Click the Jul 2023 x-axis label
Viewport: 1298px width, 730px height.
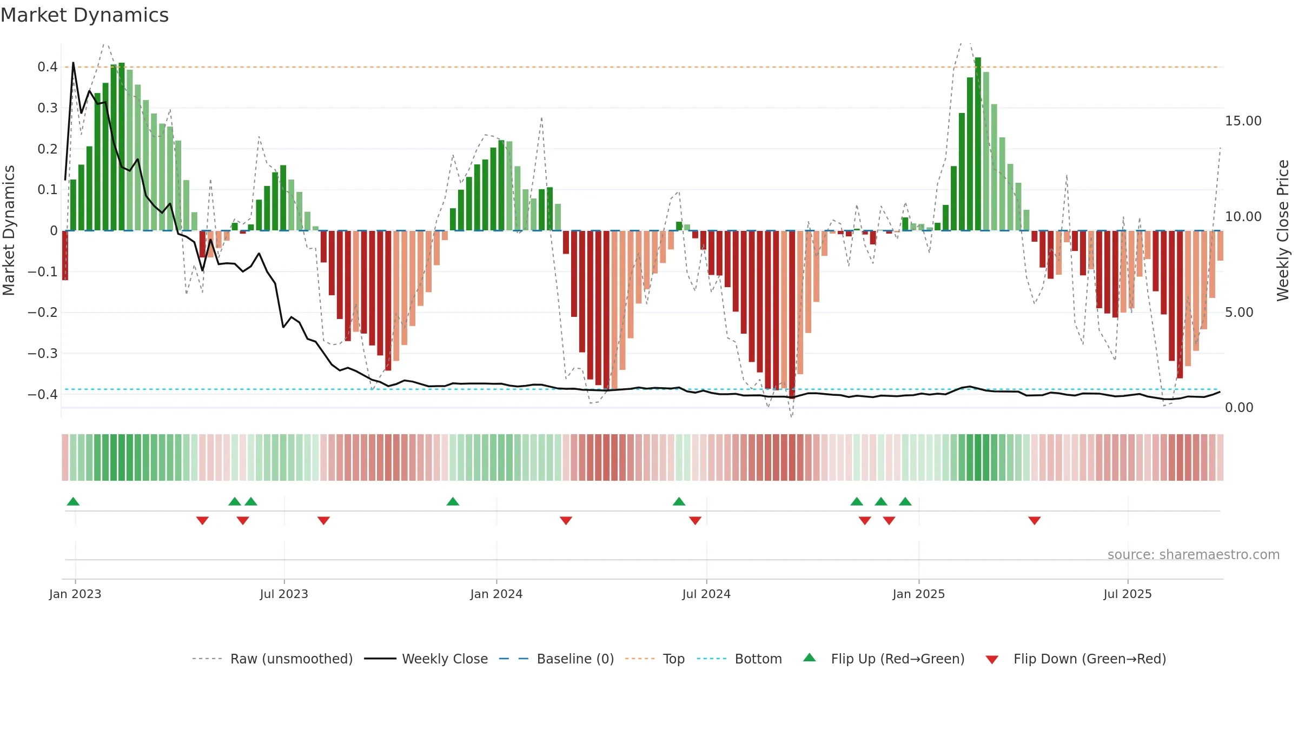click(284, 594)
